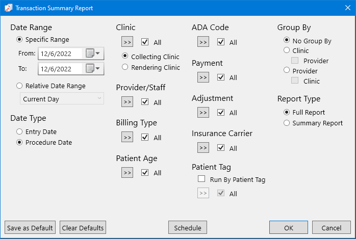Uncheck the Clinic All checkbox
The image size is (356, 239).
click(x=145, y=42)
